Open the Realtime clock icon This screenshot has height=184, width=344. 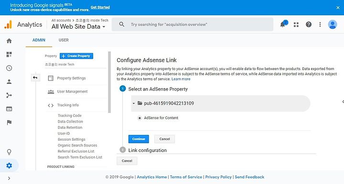click(9, 68)
